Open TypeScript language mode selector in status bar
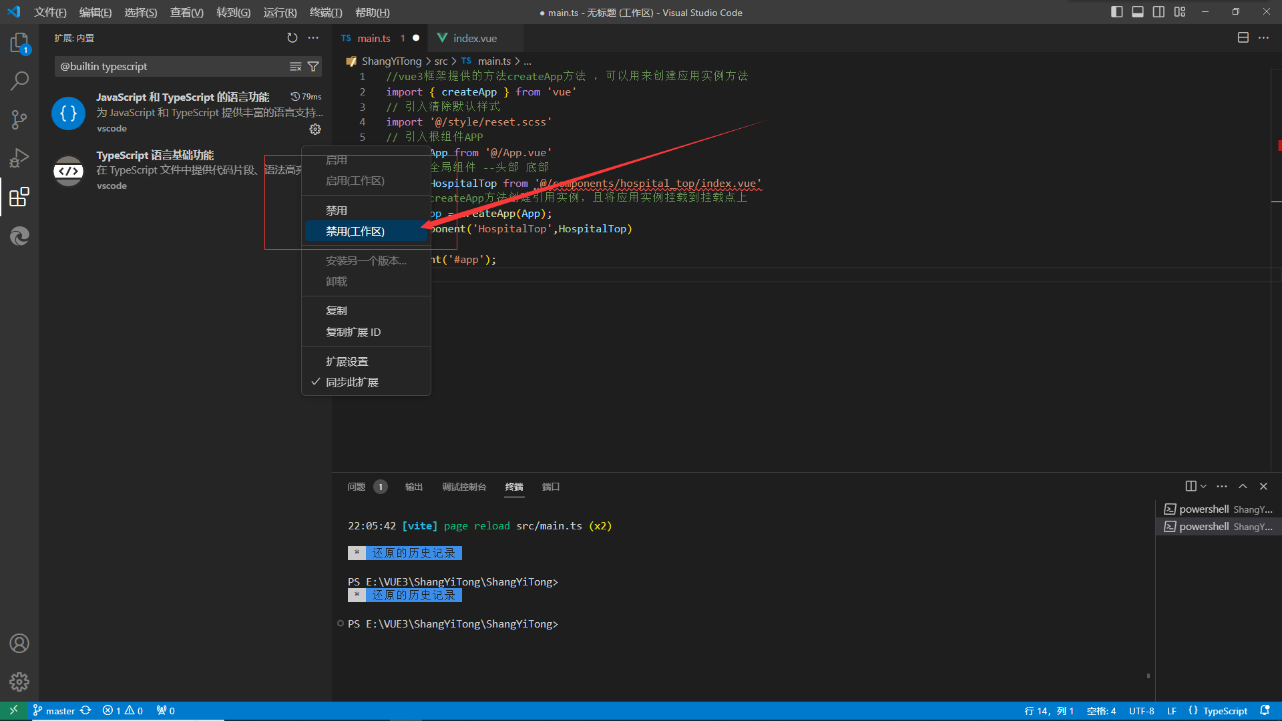 [1225, 711]
